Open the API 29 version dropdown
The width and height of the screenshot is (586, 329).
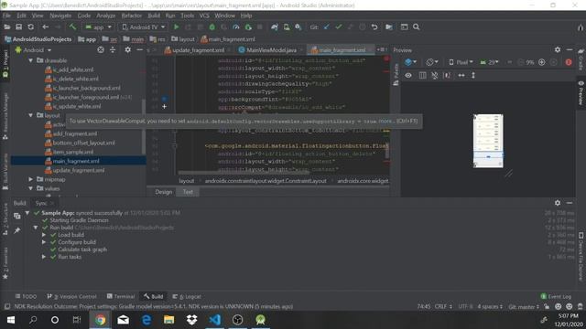tap(489, 62)
